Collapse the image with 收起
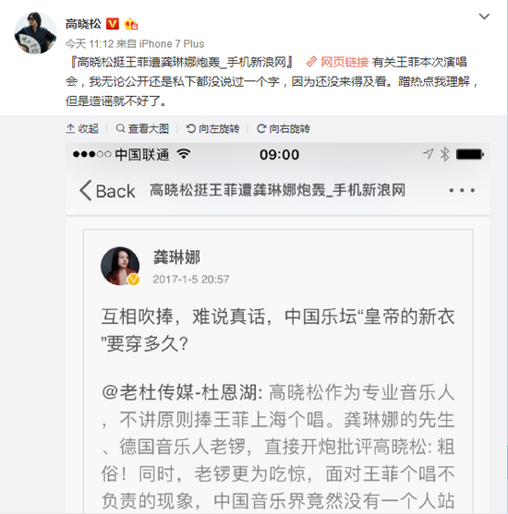Viewport: 508px width, 514px height. (82, 129)
